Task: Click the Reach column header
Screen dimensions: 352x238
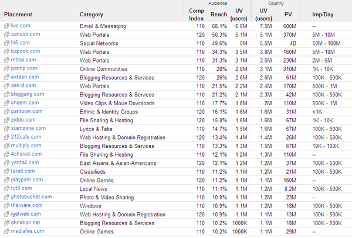Action: coord(219,15)
